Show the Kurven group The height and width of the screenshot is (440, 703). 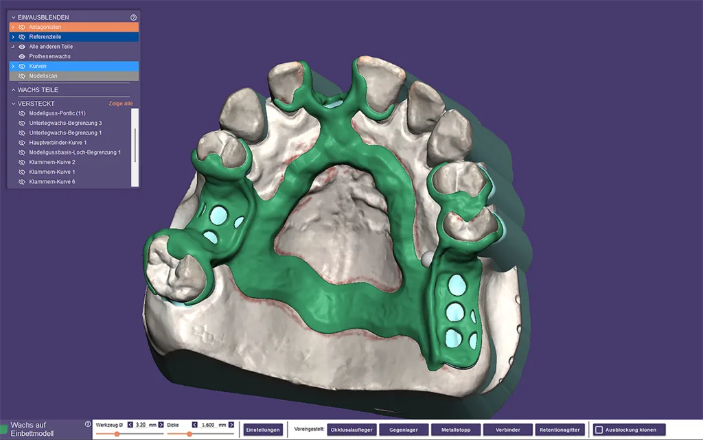tap(21, 67)
